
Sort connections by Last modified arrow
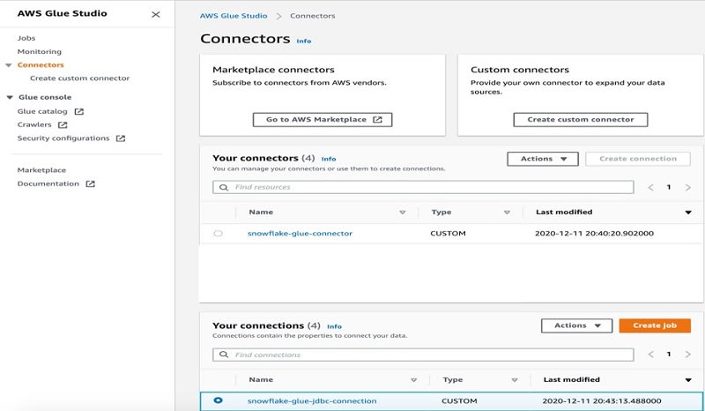coord(688,380)
